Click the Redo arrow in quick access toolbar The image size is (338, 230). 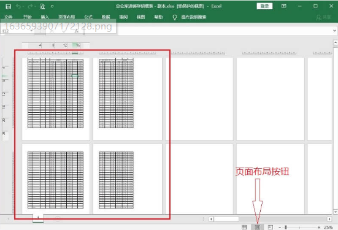tap(31, 7)
